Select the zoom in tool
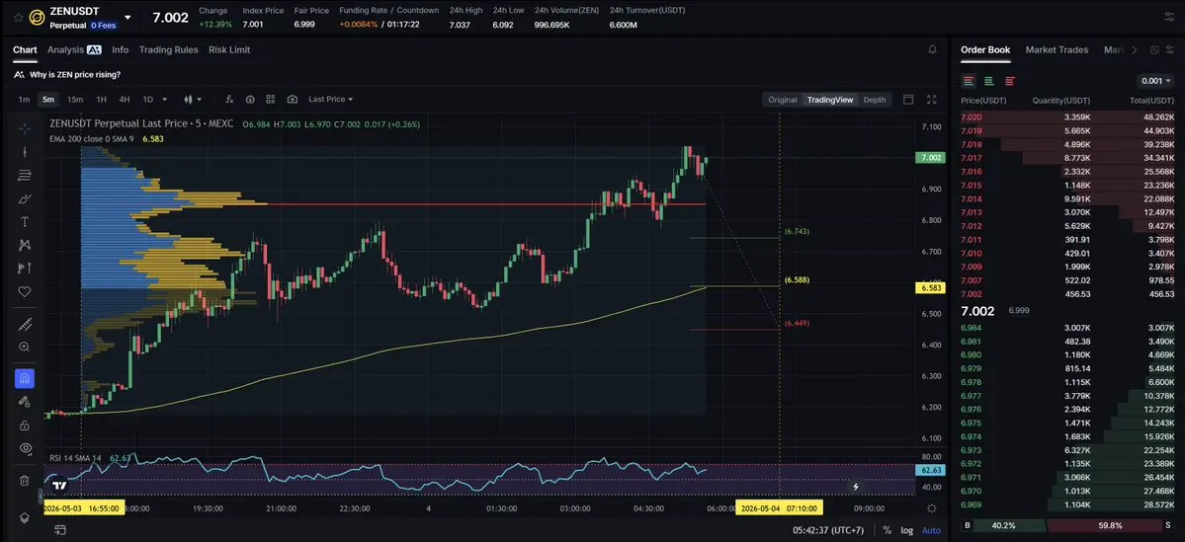This screenshot has width=1185, height=542. (x=24, y=348)
